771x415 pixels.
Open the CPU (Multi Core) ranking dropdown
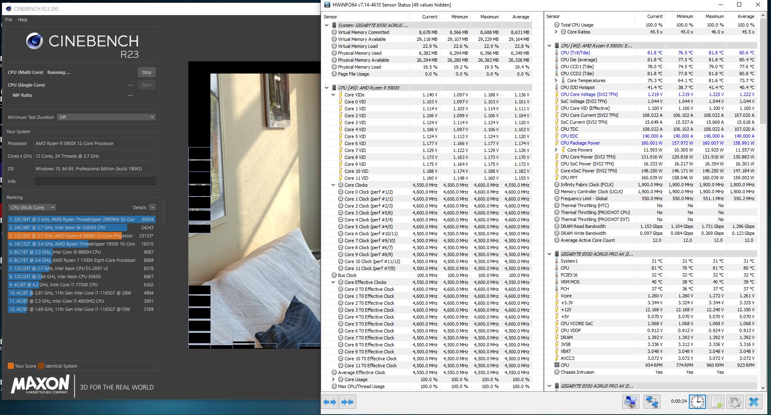[x=32, y=207]
